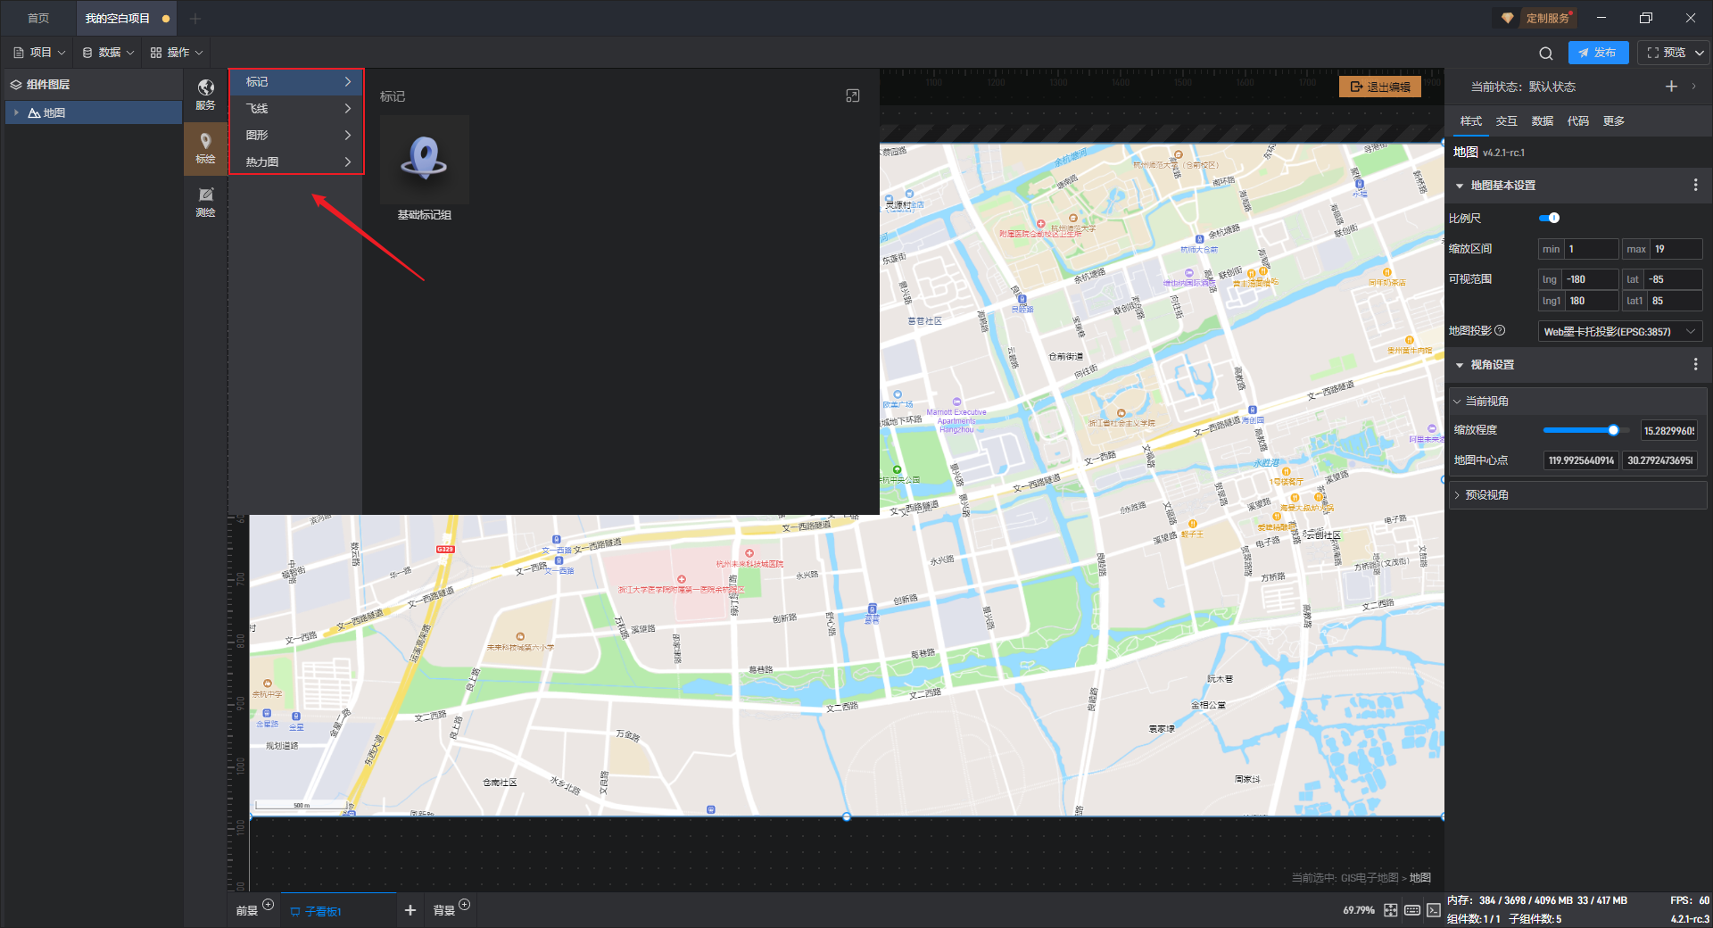Click the 地图中心点 latitude field 30.27

pos(1659,460)
